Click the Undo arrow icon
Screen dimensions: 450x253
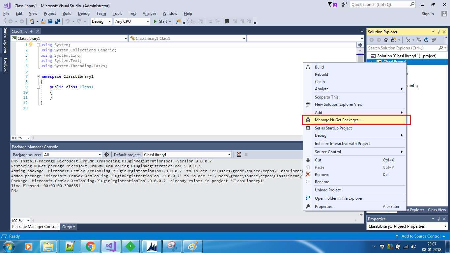point(68,21)
